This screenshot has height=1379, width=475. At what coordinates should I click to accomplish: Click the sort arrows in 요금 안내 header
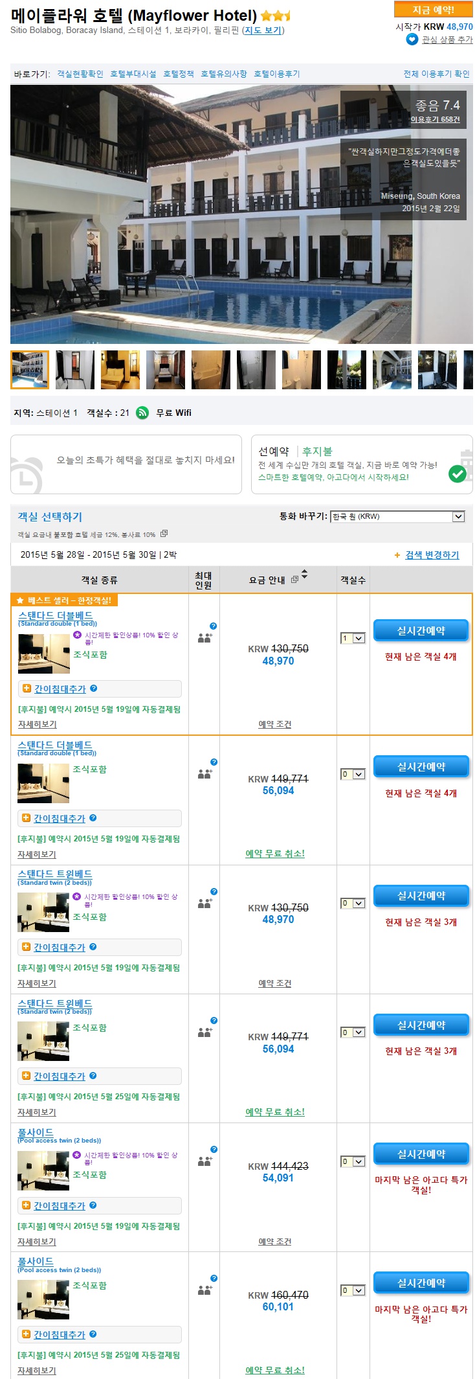[305, 575]
